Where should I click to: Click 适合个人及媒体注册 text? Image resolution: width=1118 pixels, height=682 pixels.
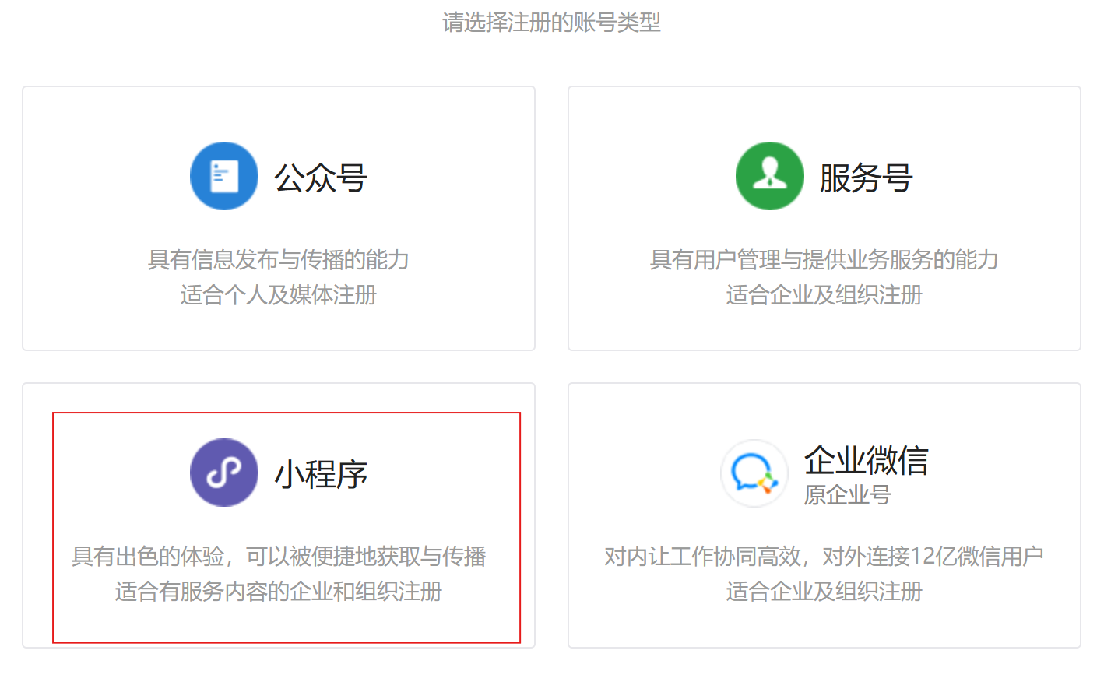[279, 295]
